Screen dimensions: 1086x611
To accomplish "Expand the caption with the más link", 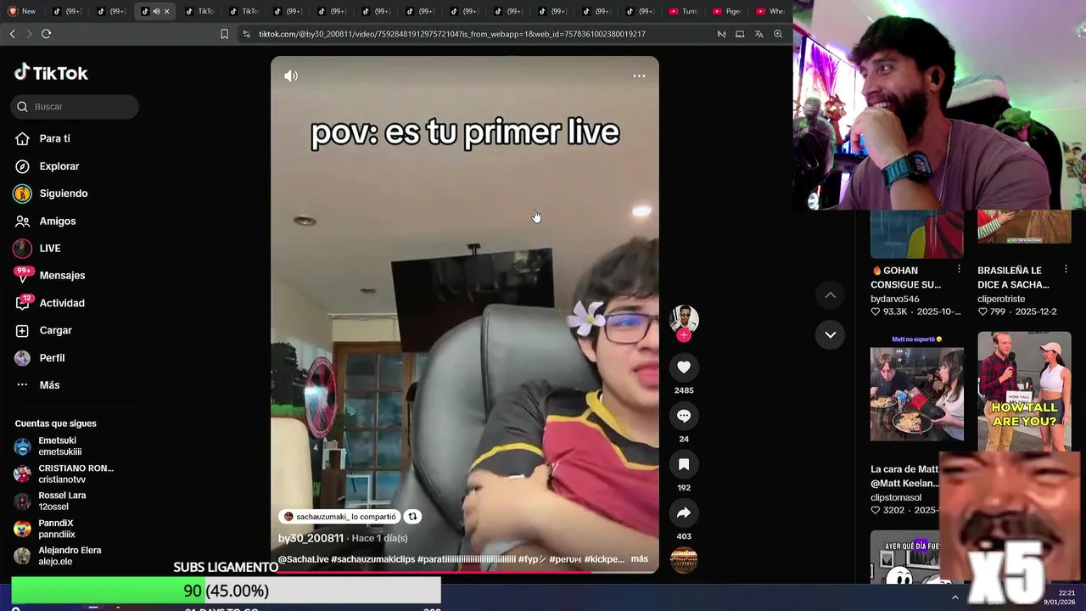I will pos(640,559).
